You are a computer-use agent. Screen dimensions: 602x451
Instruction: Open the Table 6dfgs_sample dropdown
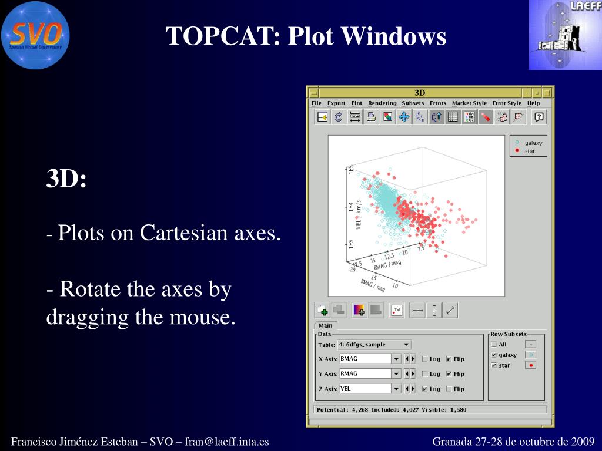(x=374, y=344)
